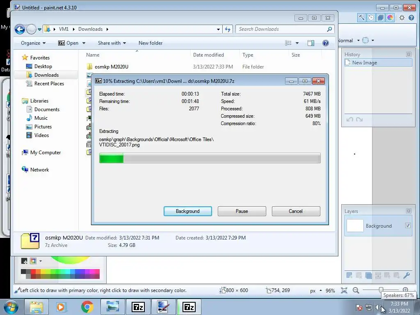Viewport: 420px width, 315px height.
Task: Toggle paint.net History window icon
Action: click(371, 18)
